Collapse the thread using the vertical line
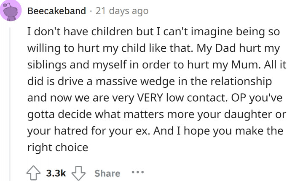 [10, 104]
